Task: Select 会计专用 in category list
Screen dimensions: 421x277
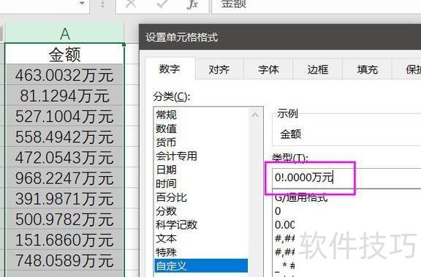Action: pyautogui.click(x=201, y=156)
